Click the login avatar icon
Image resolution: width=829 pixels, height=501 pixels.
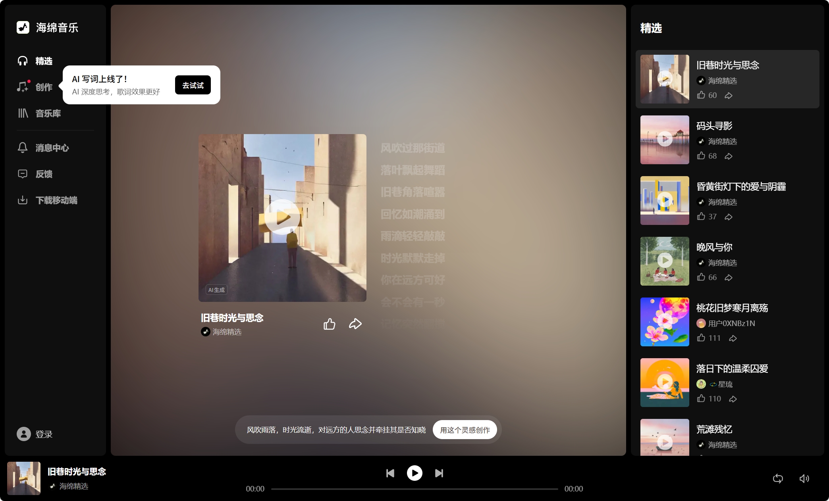point(24,434)
